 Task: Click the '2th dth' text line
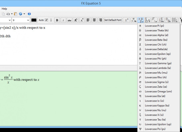5,36
